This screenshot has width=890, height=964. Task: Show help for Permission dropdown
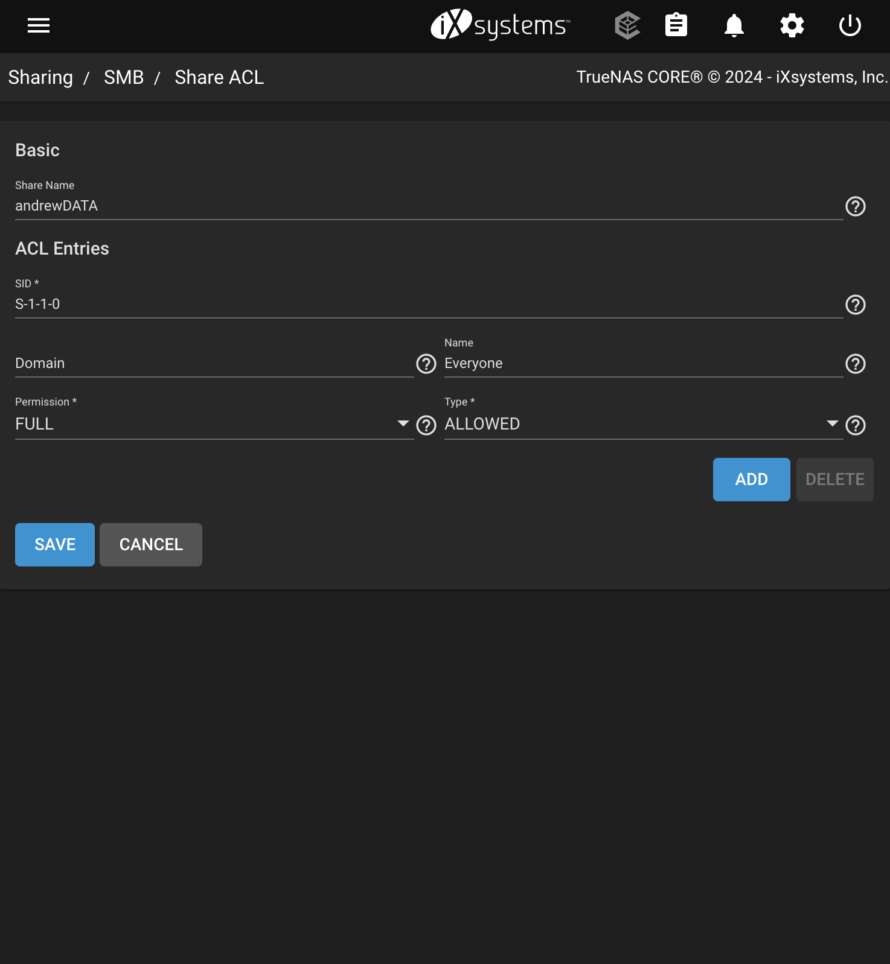(426, 425)
